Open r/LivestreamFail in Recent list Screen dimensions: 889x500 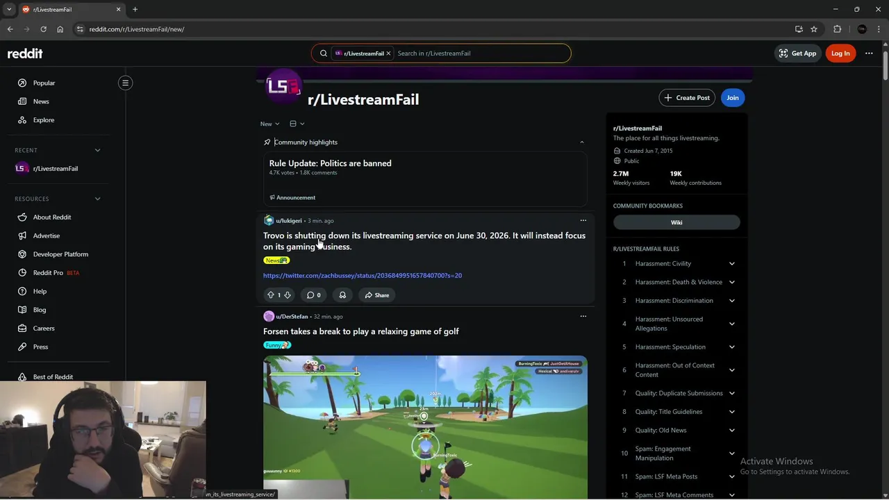[55, 169]
